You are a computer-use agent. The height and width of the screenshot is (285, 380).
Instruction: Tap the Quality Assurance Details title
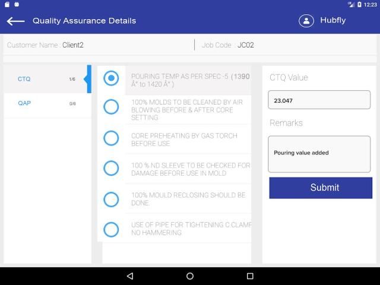pos(84,21)
